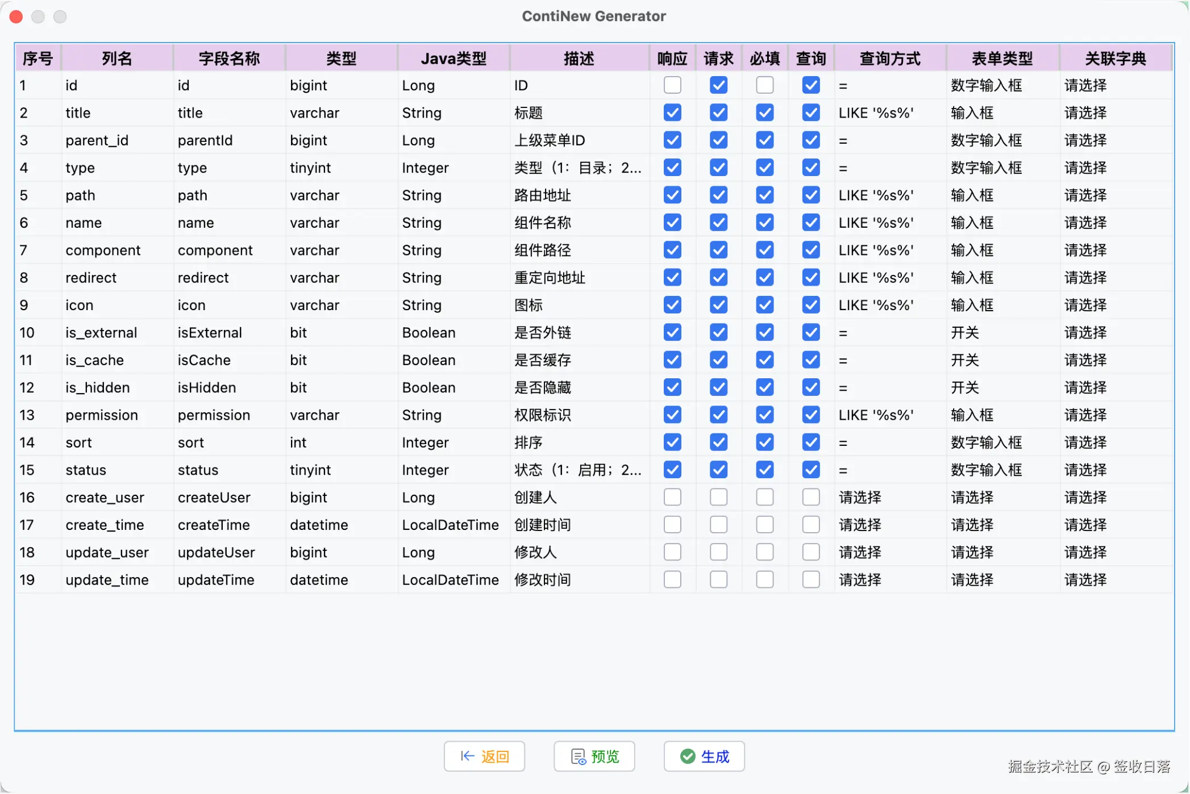Enable the 响应 checkbox for create_user row
Image resolution: width=1190 pixels, height=794 pixels.
pyautogui.click(x=672, y=497)
